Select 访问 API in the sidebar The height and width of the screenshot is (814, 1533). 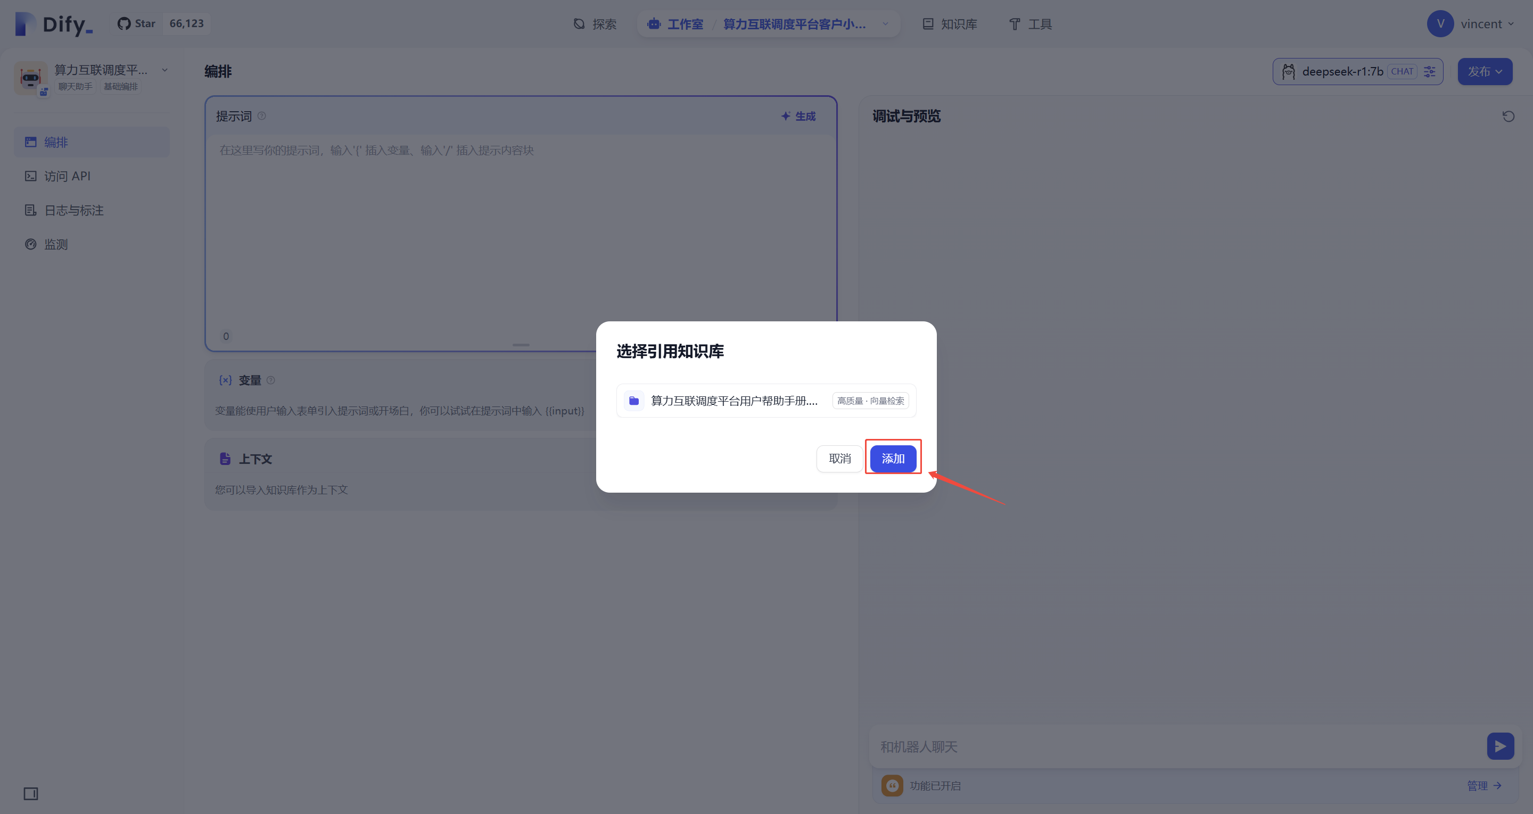(x=92, y=176)
